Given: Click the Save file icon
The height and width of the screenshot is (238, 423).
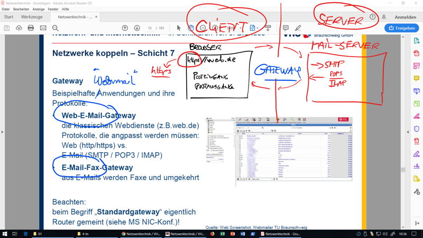Looking at the screenshot, I should click(x=7, y=28).
